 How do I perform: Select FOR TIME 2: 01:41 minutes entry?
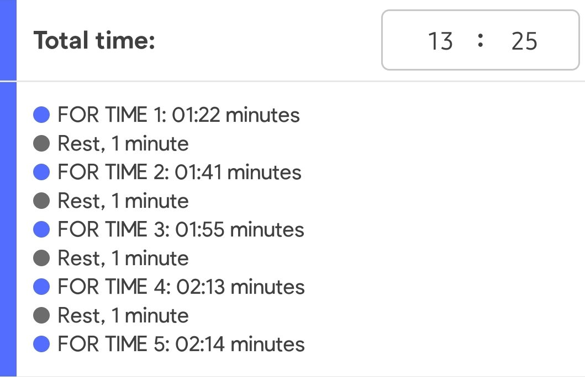tap(180, 172)
